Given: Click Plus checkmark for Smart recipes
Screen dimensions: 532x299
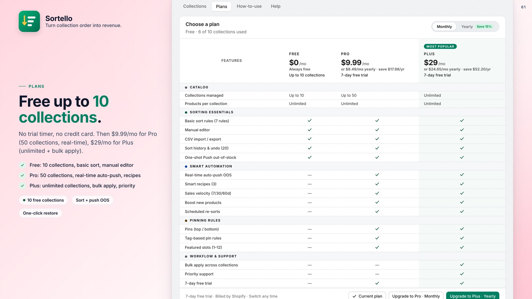Looking at the screenshot, I should click(x=462, y=184).
